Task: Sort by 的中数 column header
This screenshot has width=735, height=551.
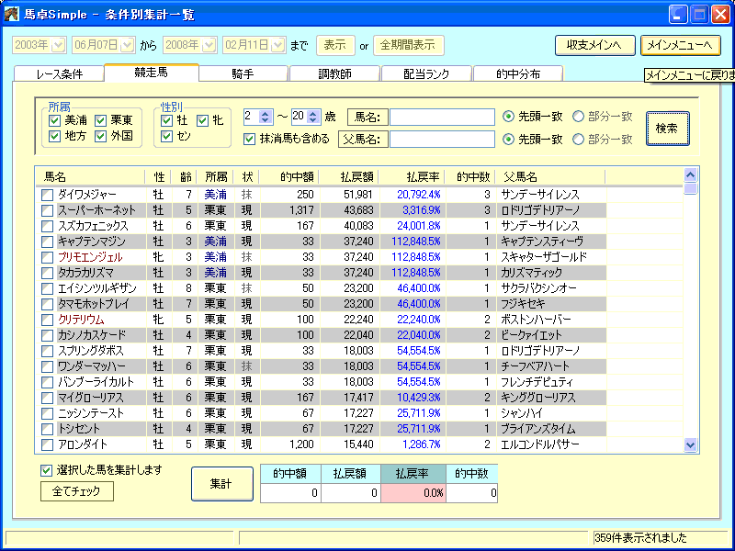Action: pyautogui.click(x=471, y=176)
